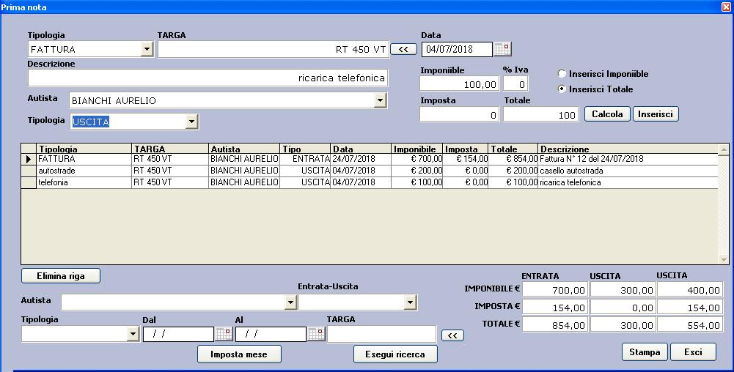Click ENTRATA Imponibile summary 700,00
Image resolution: width=734 pixels, height=372 pixels.
tap(555, 290)
